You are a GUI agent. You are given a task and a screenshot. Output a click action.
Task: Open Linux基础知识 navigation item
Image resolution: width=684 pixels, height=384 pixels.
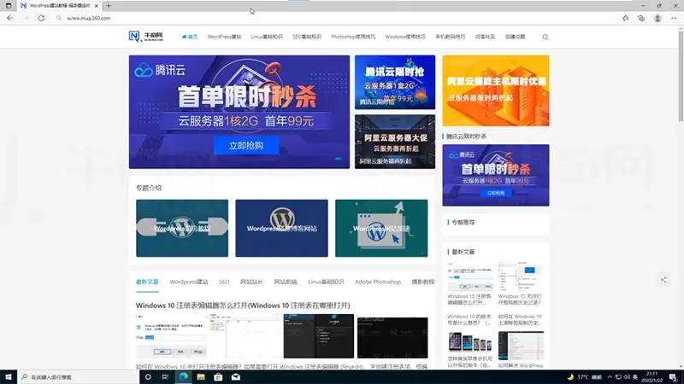(267, 37)
